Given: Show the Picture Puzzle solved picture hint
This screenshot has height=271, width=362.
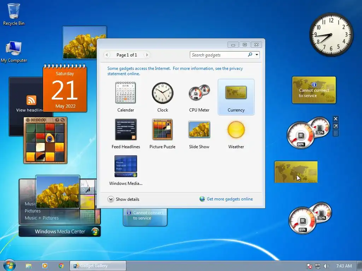Looking at the screenshot, I should click(x=57, y=120).
